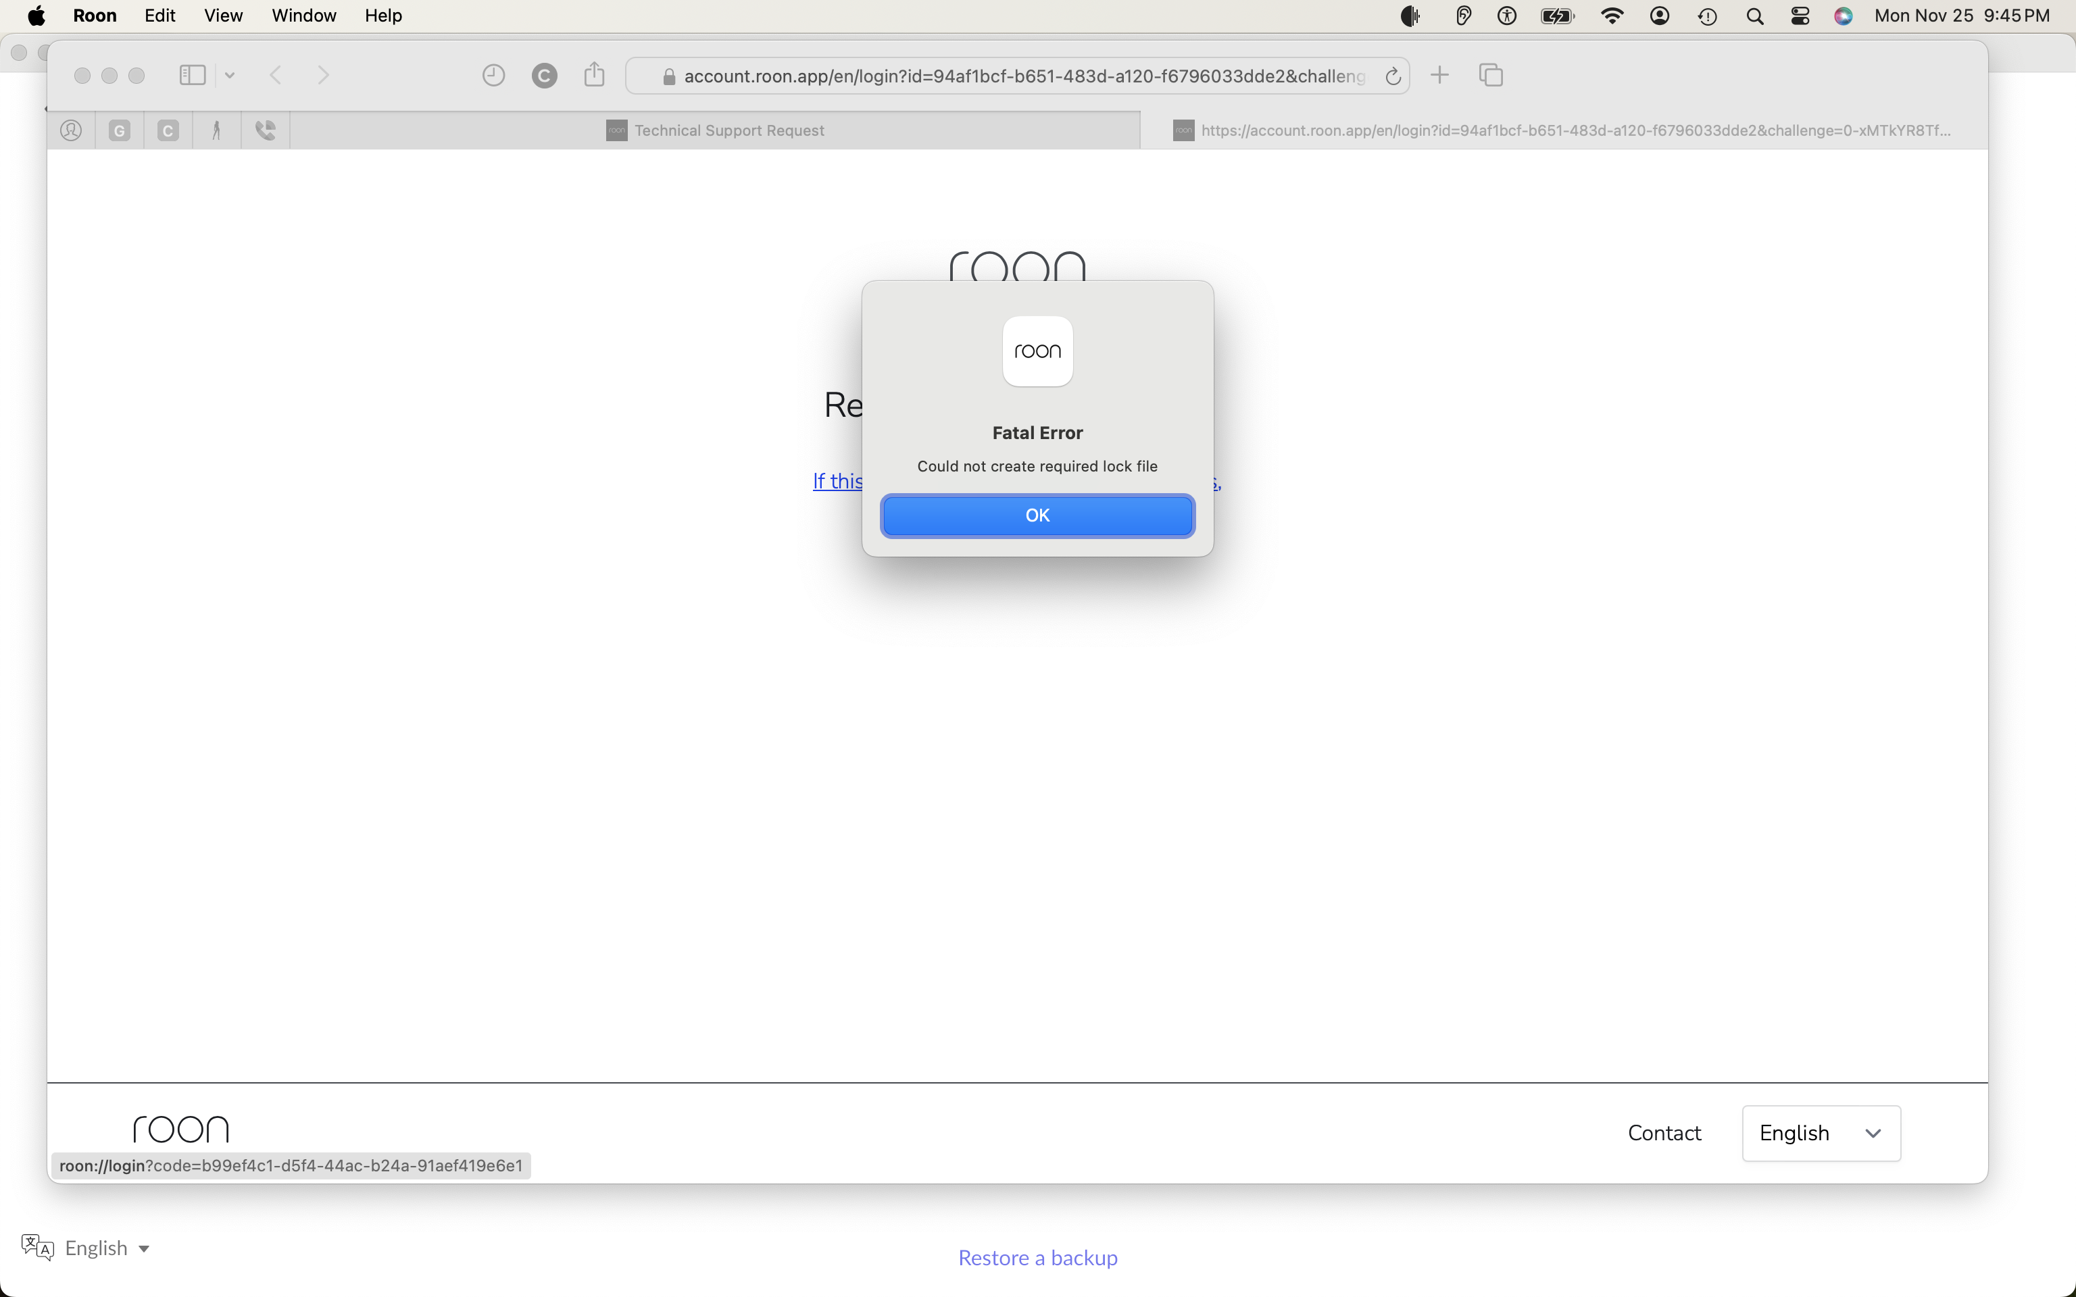Open the Roon application menu
Viewport: 2076px width, 1297px height.
pos(95,16)
